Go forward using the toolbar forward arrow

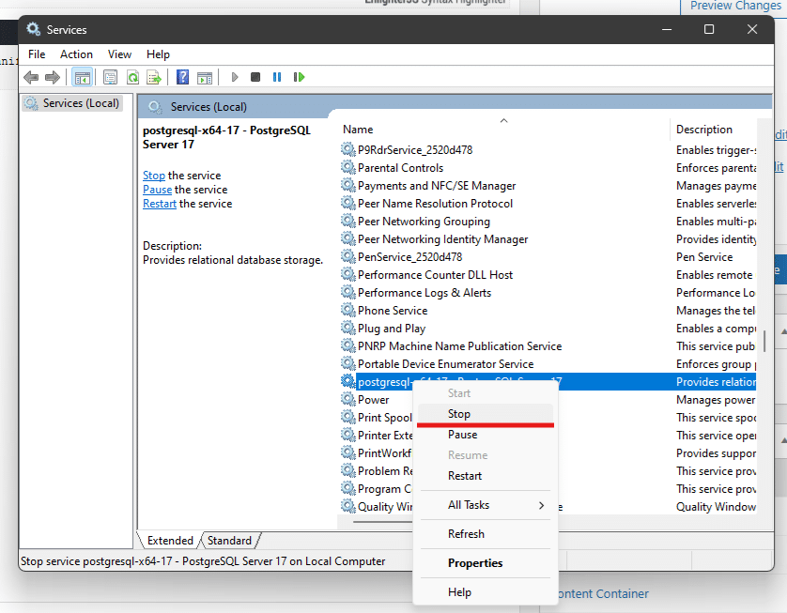point(53,77)
